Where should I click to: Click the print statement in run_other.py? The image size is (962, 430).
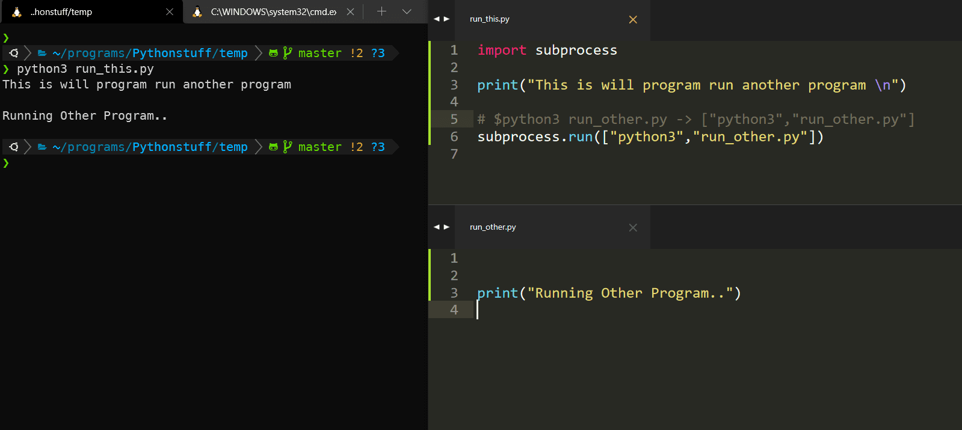[608, 293]
